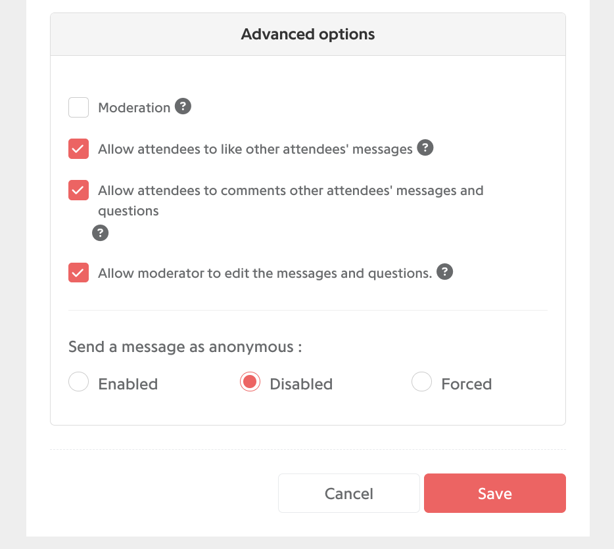
Task: Enable the Moderation checkbox
Action: tap(78, 107)
